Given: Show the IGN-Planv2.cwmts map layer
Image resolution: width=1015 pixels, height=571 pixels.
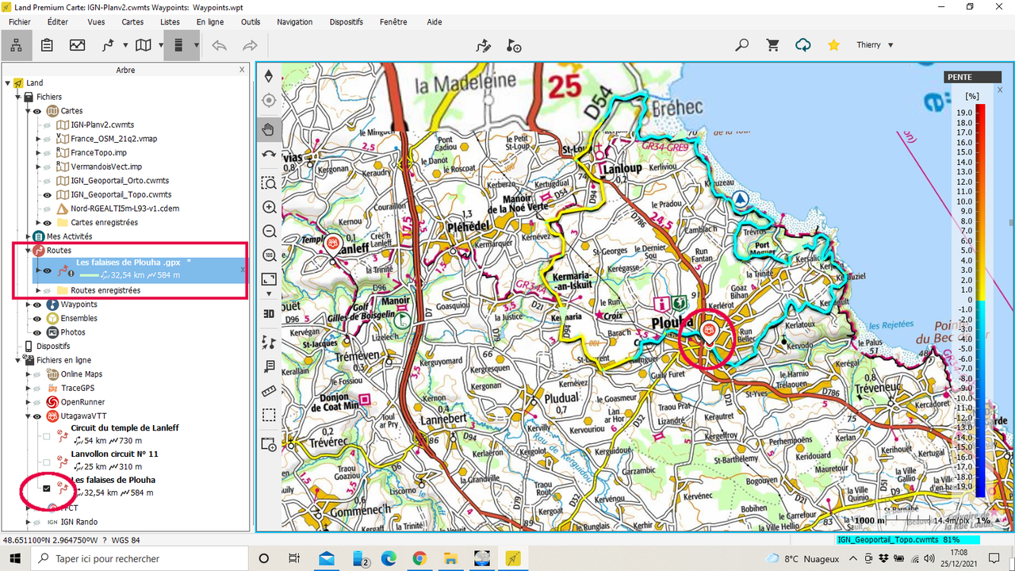Looking at the screenshot, I should 47,125.
